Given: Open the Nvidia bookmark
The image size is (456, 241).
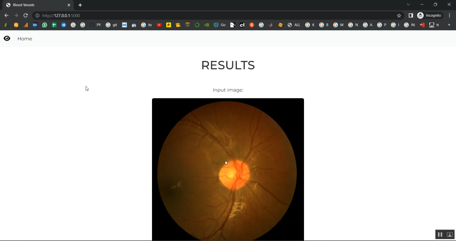Looking at the screenshot, I should [x=207, y=25].
